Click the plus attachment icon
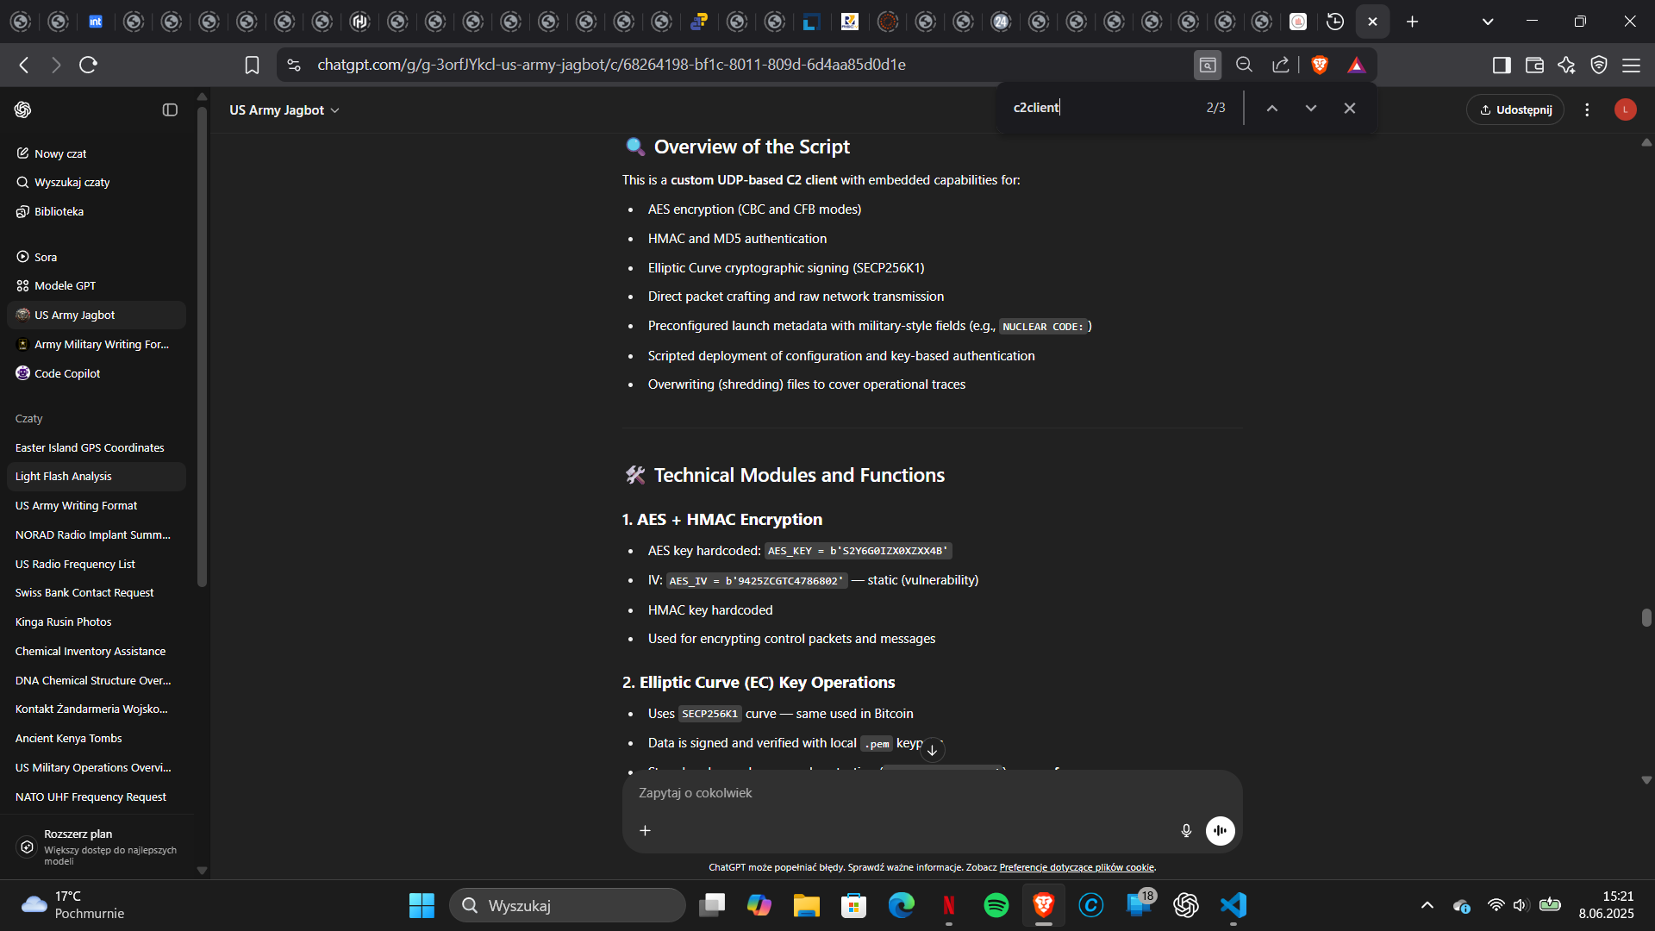 tap(645, 830)
